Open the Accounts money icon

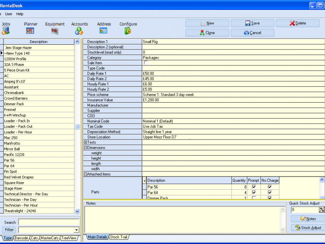(x=79, y=31)
